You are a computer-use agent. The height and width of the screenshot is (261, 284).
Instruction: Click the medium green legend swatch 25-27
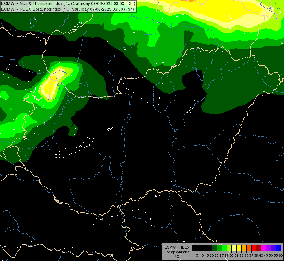click(219, 248)
